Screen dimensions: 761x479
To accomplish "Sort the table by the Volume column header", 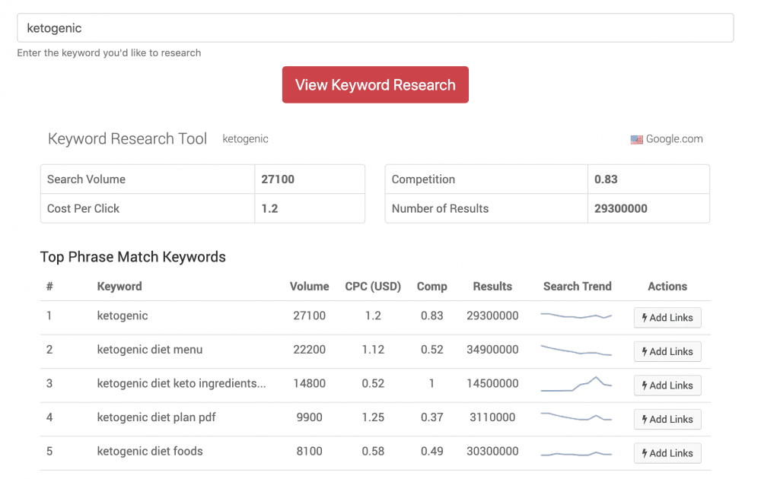I will [309, 286].
